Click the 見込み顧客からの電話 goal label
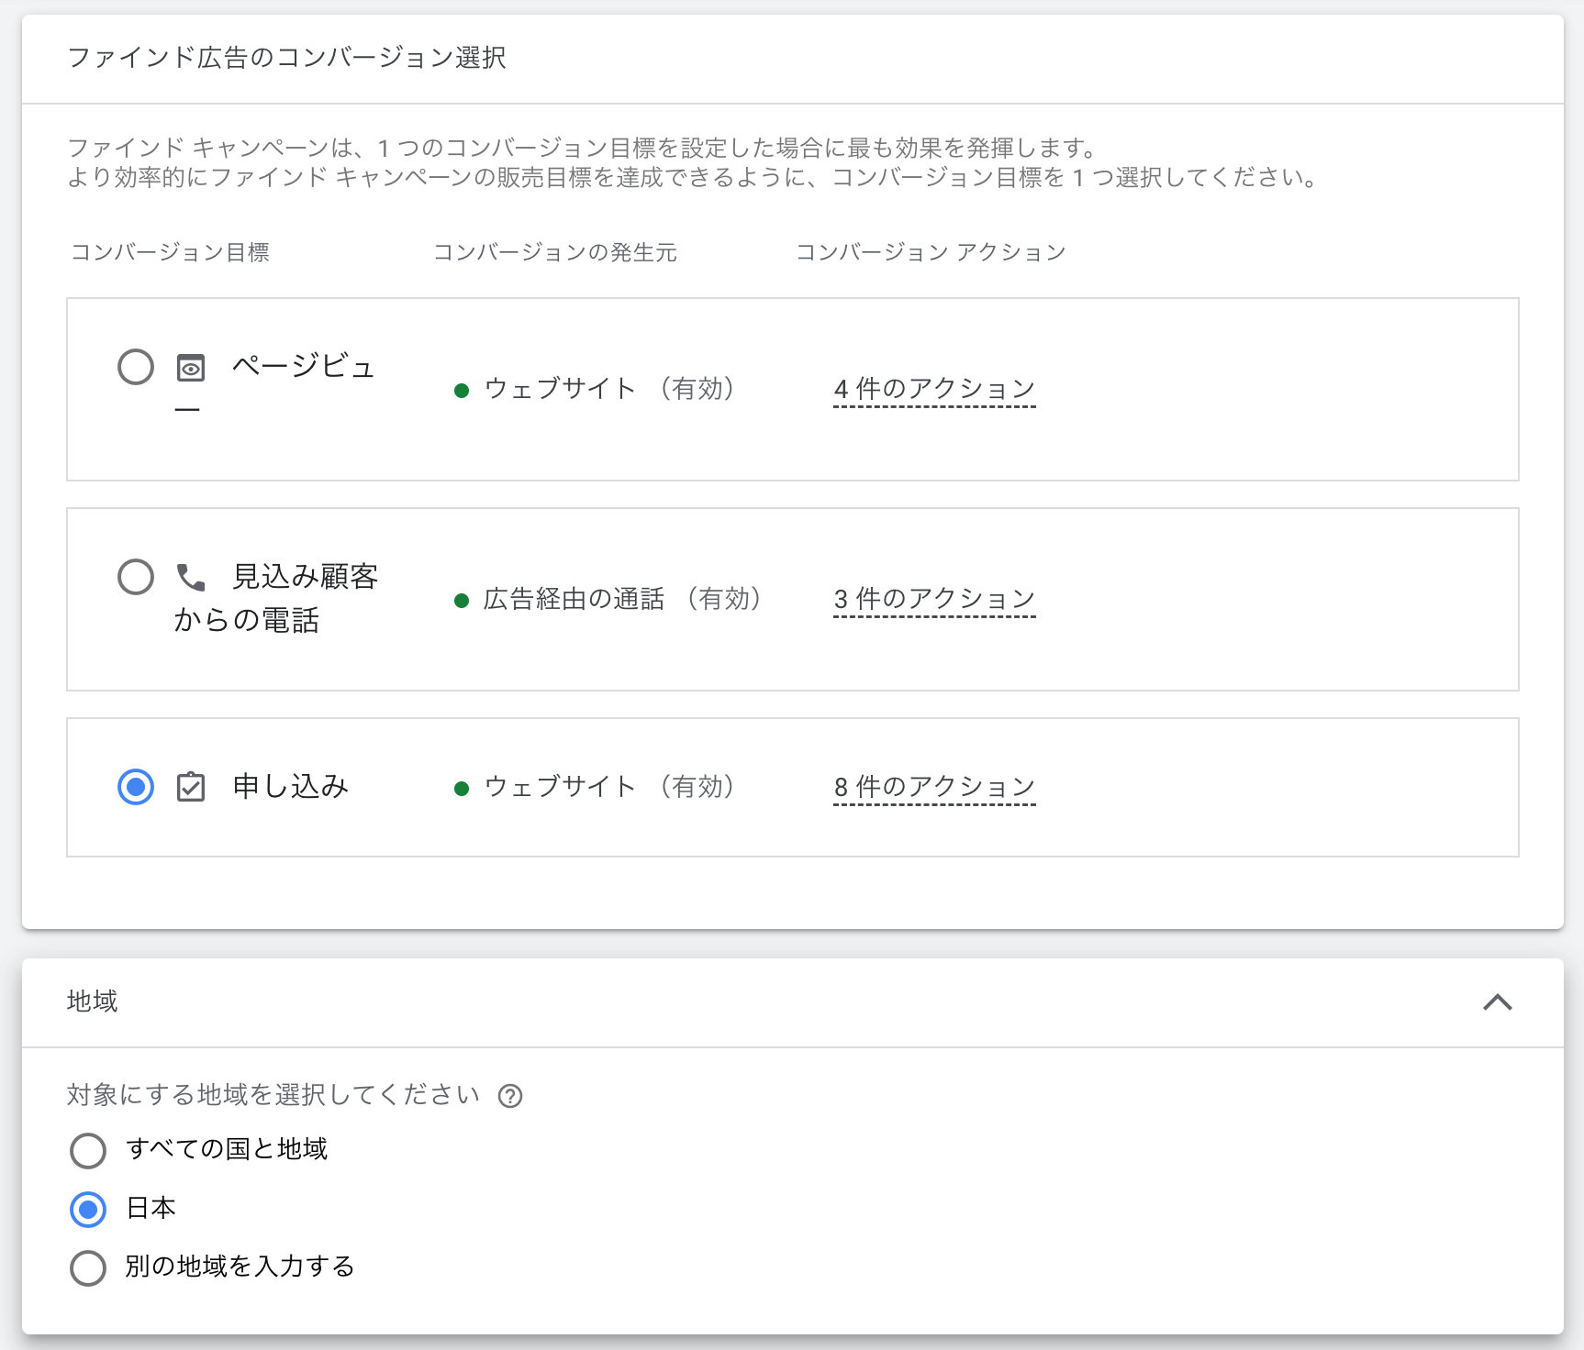The width and height of the screenshot is (1584, 1350). point(276,599)
